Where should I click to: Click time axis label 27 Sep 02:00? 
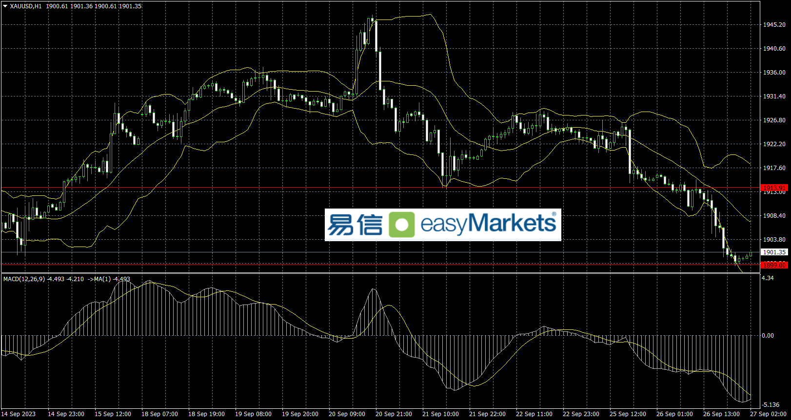point(768,414)
